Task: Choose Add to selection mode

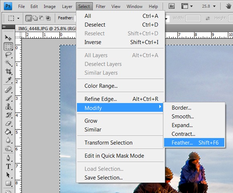Action: (x=35, y=18)
